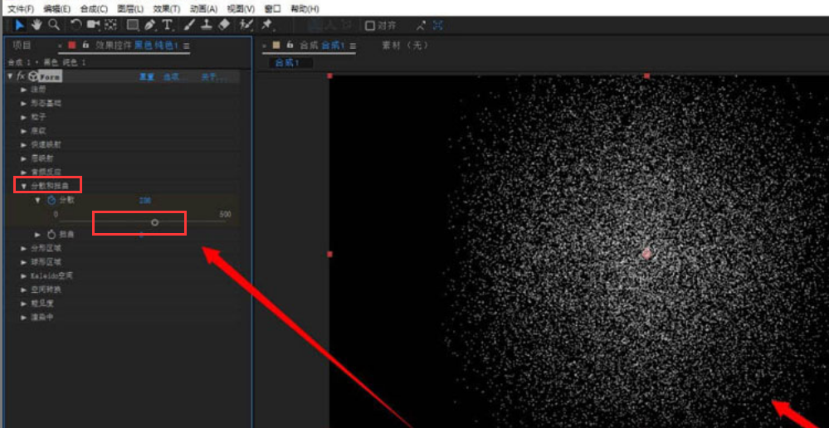Select the Eraser tool

pos(223,26)
